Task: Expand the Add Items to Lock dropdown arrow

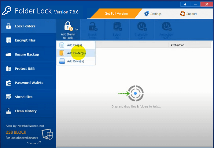Action: coord(76,30)
